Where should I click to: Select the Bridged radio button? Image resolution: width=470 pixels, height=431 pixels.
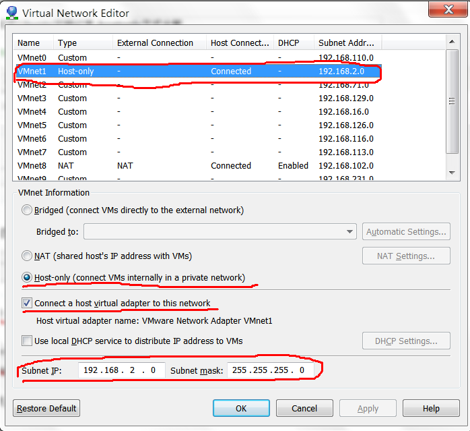point(27,210)
